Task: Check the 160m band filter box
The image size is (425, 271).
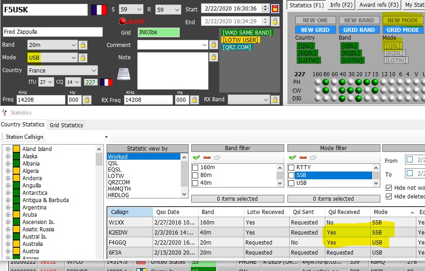Action: [x=195, y=167]
